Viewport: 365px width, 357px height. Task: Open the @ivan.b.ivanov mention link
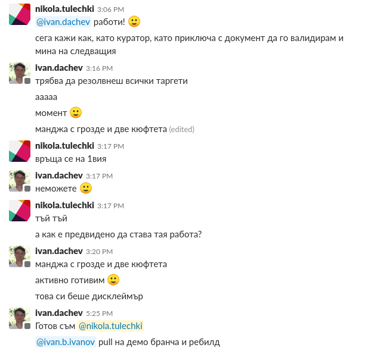66,342
